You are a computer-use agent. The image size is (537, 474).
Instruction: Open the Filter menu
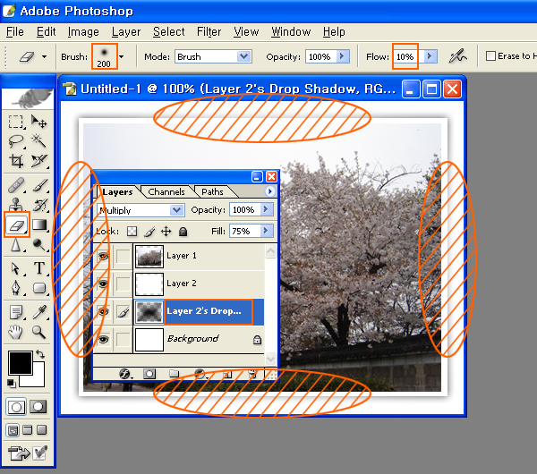pos(209,32)
